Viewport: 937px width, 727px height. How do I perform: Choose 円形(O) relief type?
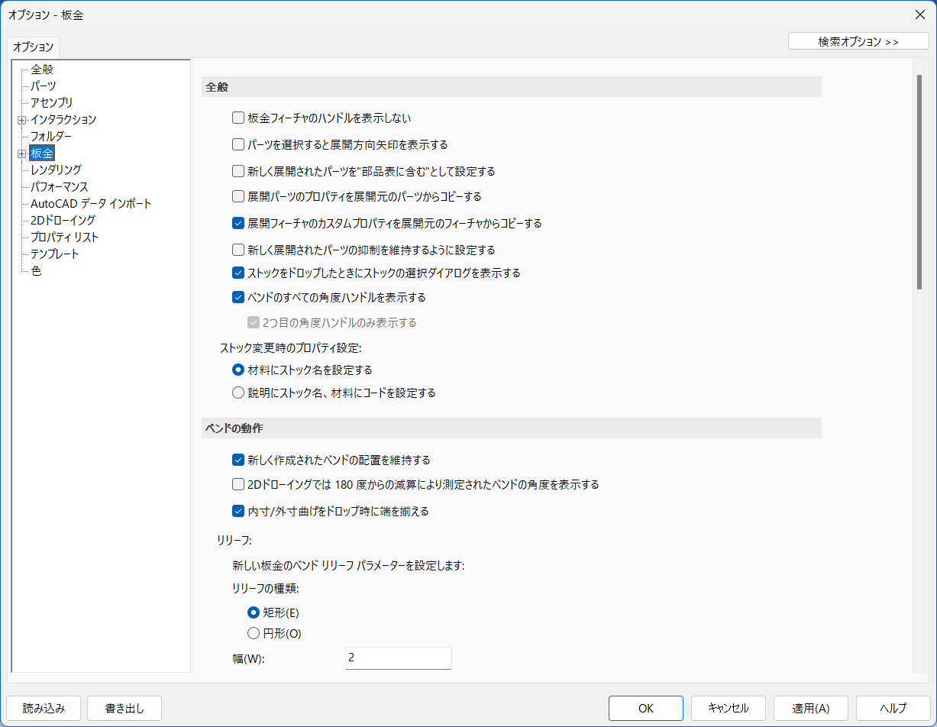click(254, 633)
